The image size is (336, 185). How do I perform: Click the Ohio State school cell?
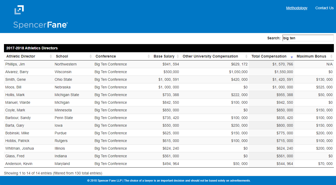(x=63, y=79)
